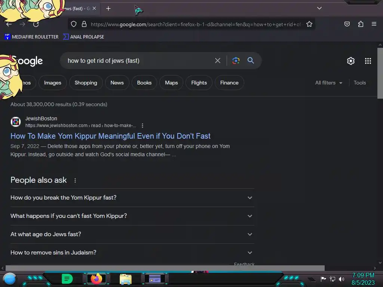The height and width of the screenshot is (287, 383).
Task: Open the purple window app in taskbar
Action: [x=155, y=279]
